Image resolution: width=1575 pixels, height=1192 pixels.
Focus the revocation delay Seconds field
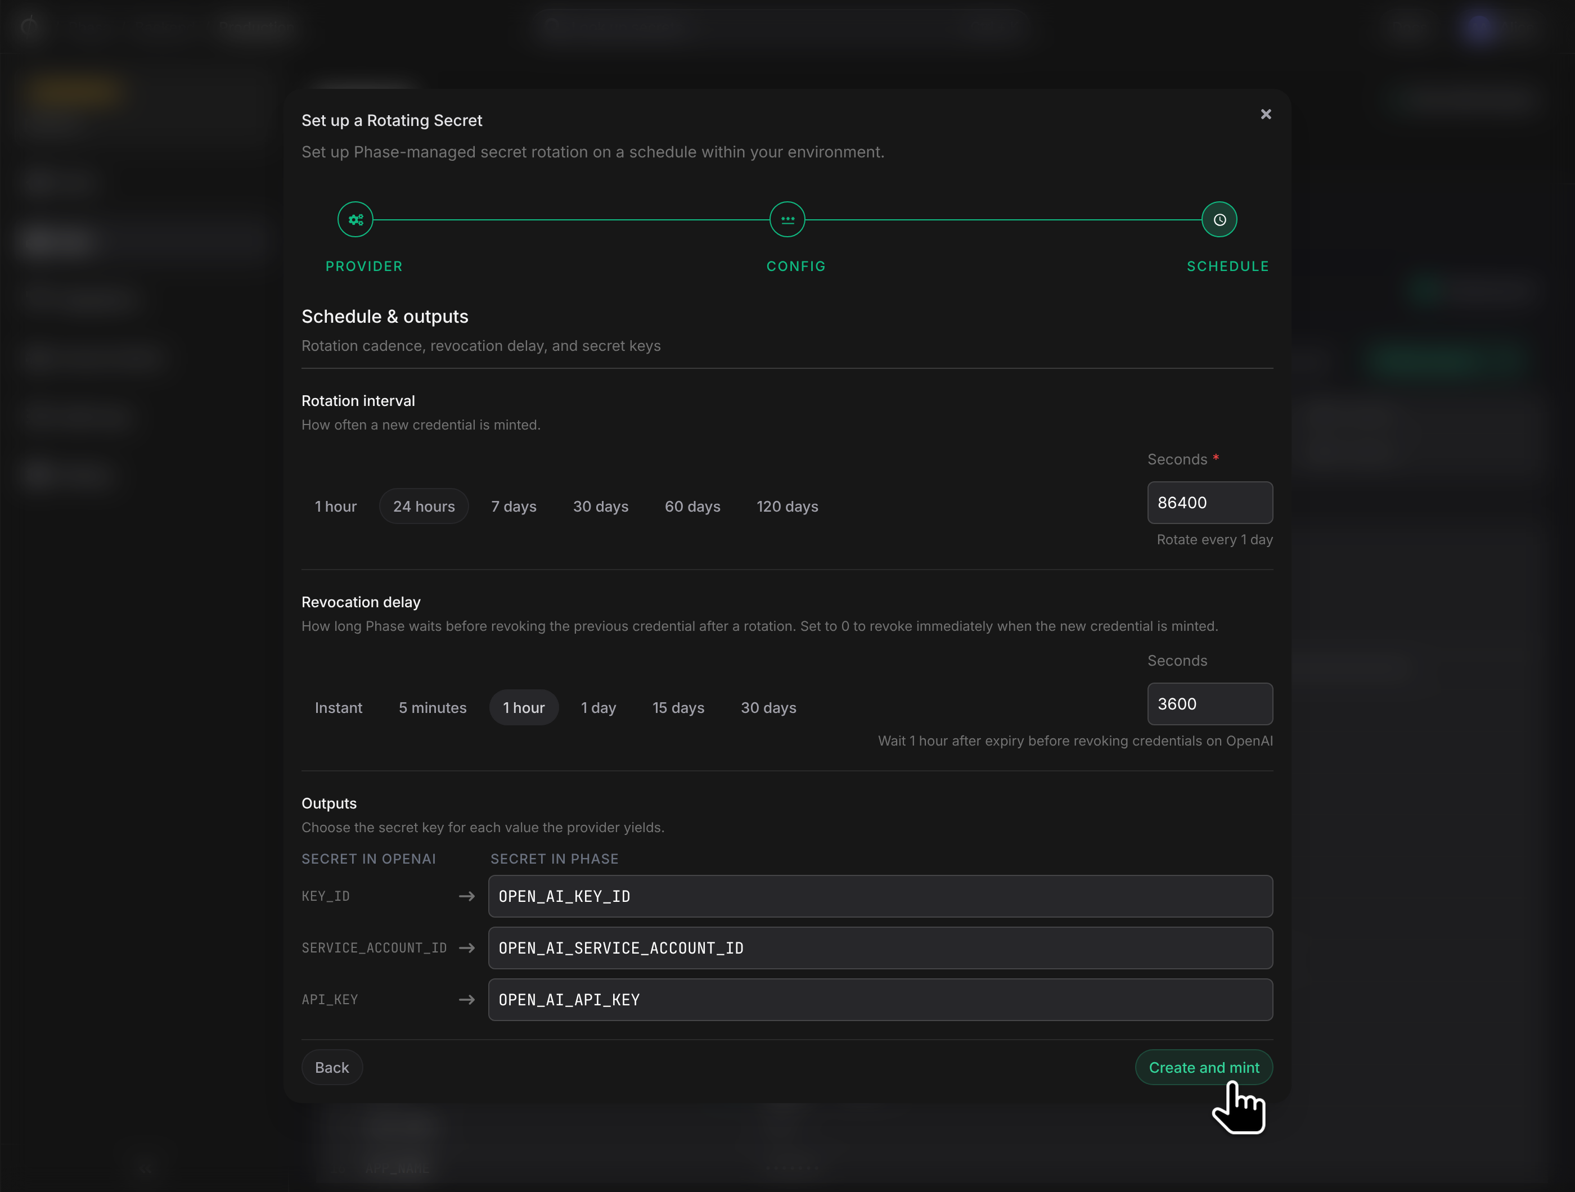pos(1210,704)
